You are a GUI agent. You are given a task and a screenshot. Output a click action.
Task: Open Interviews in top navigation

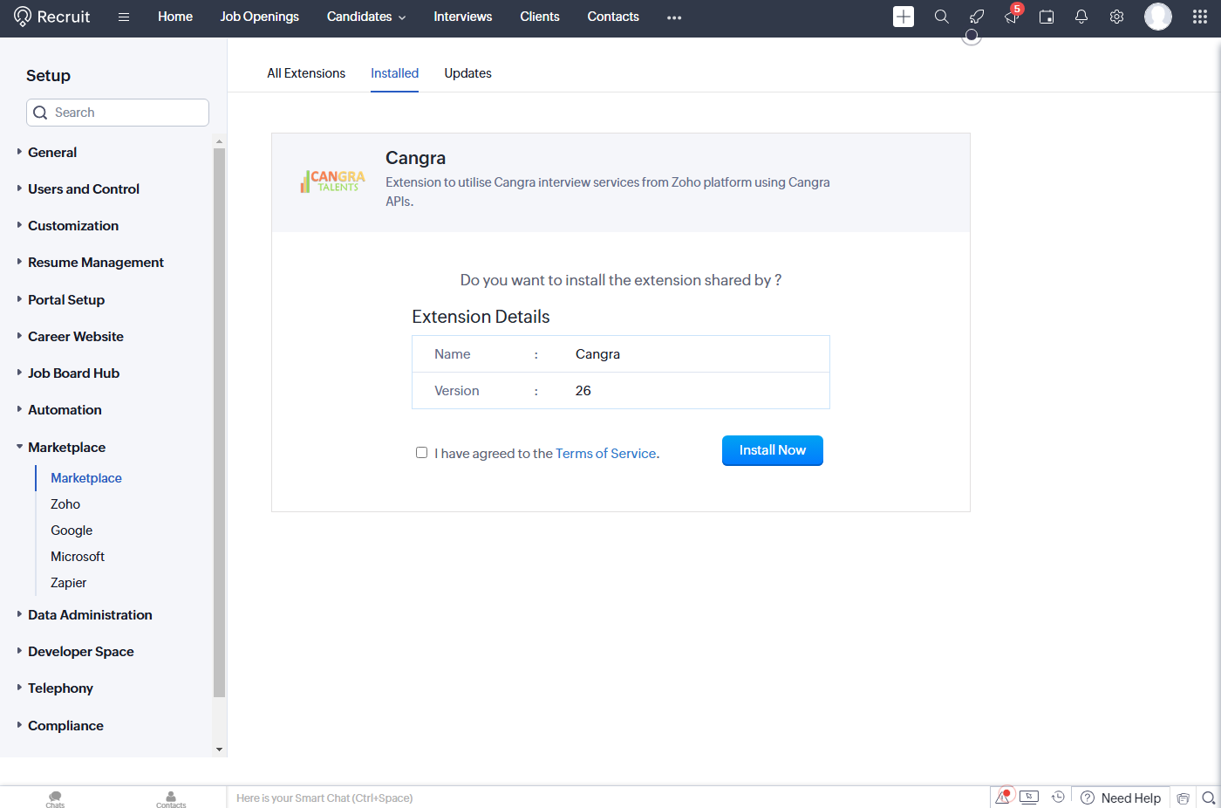coord(463,17)
